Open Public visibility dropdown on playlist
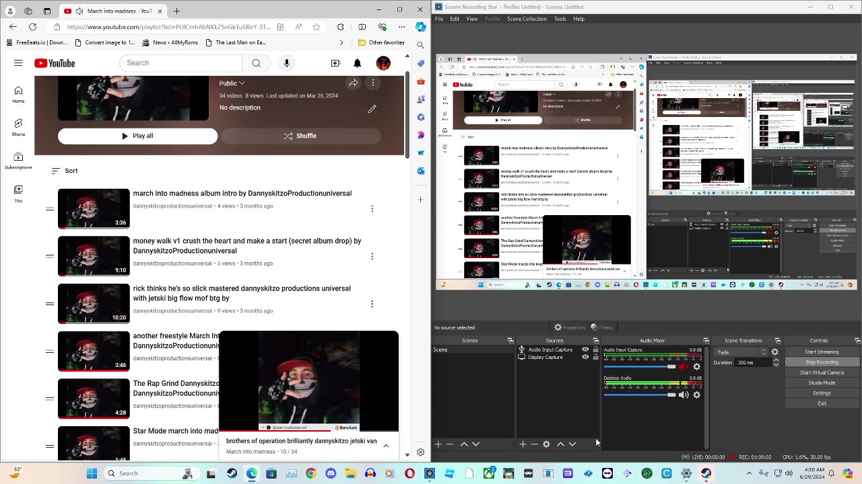The width and height of the screenshot is (862, 484). click(232, 83)
